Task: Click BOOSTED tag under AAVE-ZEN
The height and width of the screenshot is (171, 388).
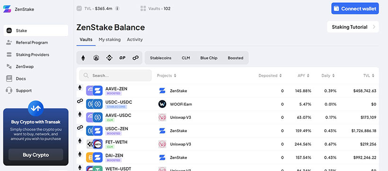Action: [114, 93]
